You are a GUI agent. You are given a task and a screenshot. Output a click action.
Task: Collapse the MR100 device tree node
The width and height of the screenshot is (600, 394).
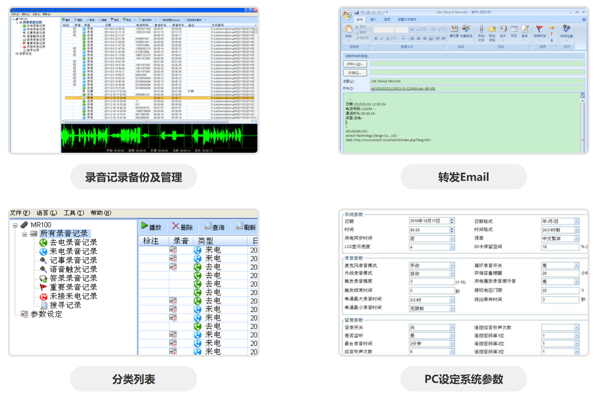[15, 225]
